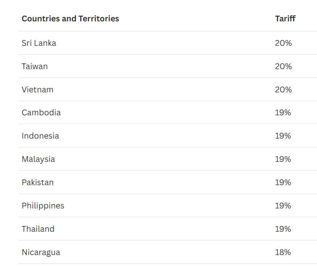
Task: Click on Cambodia in the table
Action: pos(41,113)
